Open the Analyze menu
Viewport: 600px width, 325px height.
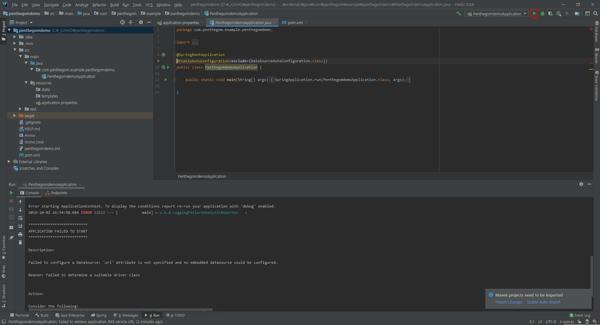[x=82, y=5]
